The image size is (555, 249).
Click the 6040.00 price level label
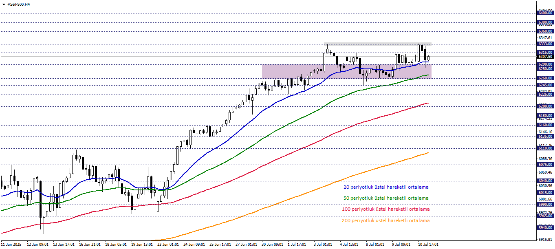(545, 181)
